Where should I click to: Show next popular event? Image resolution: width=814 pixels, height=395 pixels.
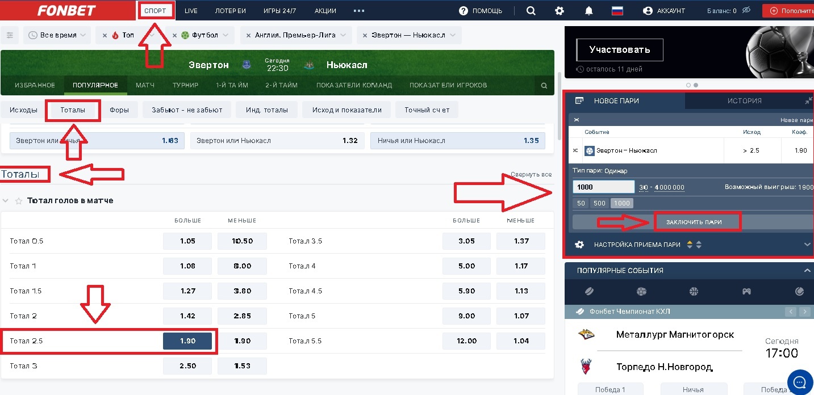tap(804, 312)
